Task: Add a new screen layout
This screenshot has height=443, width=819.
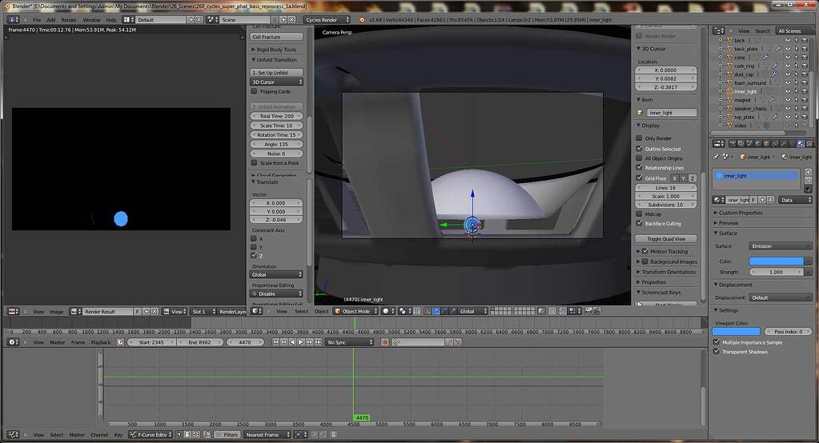Action: (x=191, y=19)
